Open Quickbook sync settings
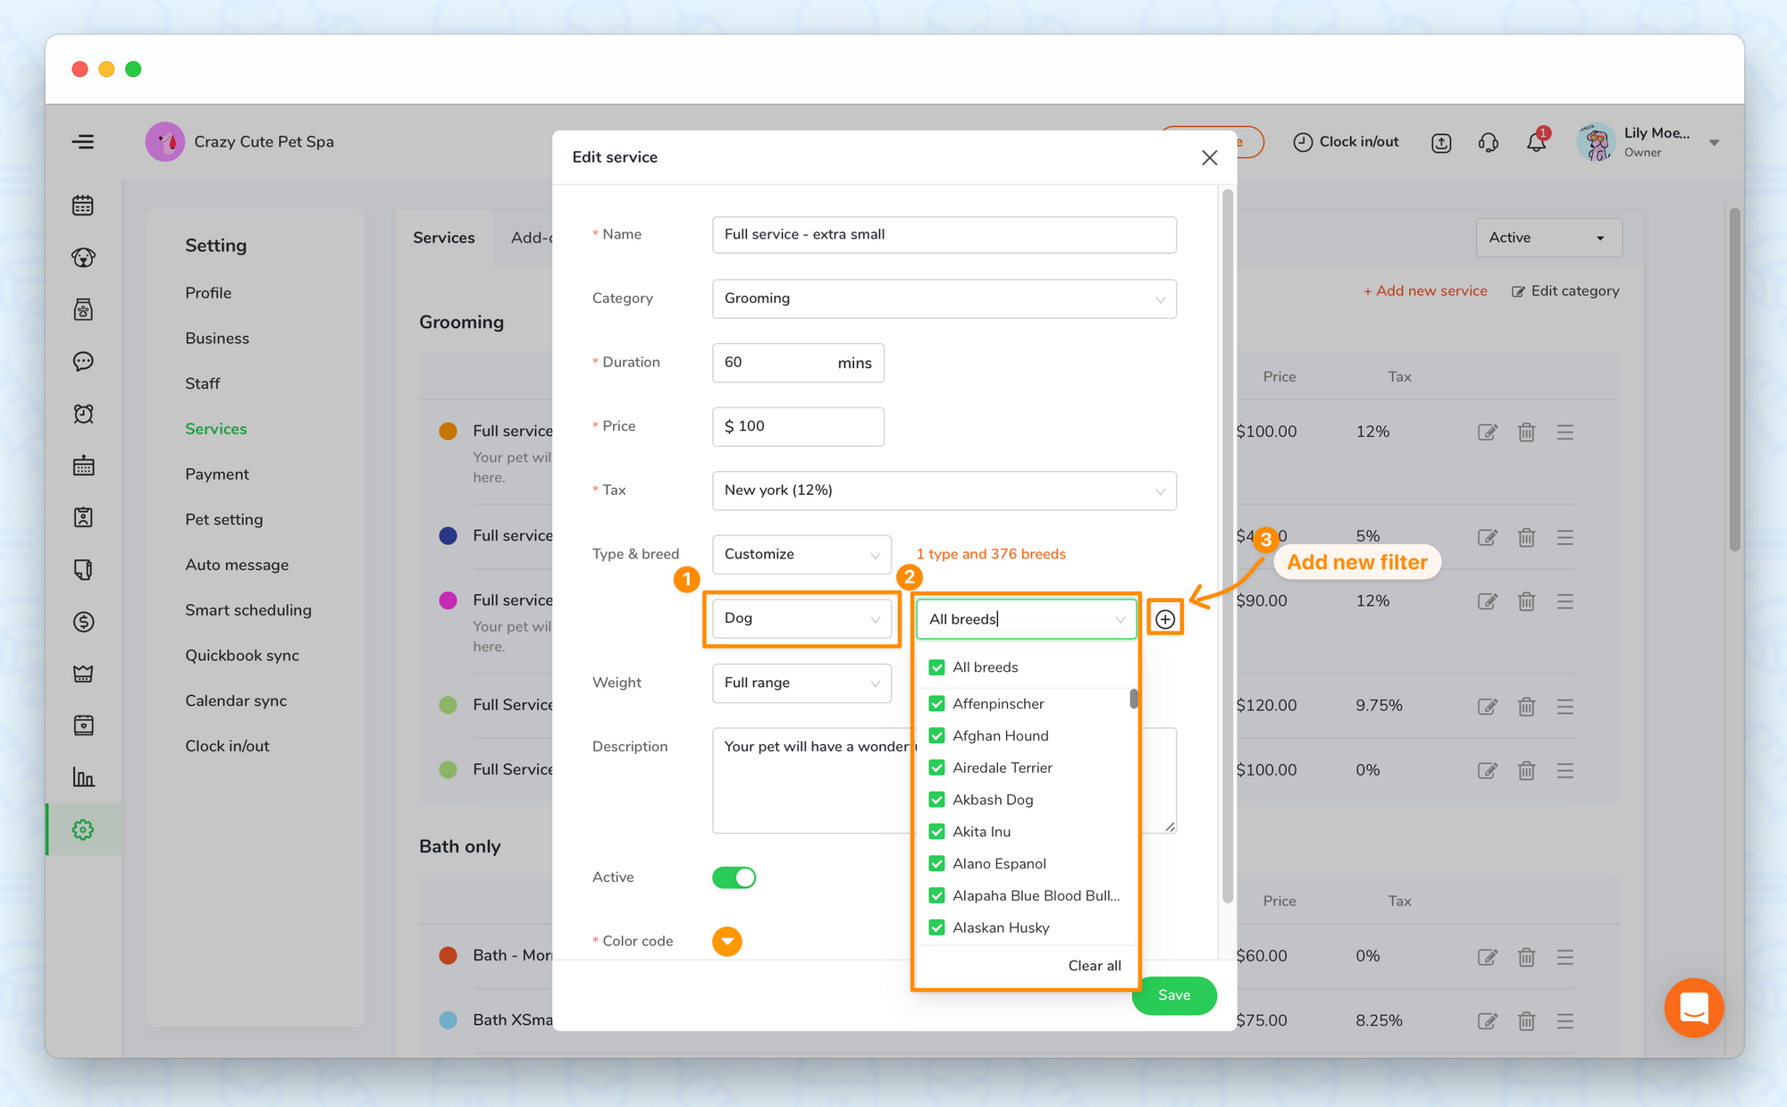The height and width of the screenshot is (1107, 1787). click(242, 656)
